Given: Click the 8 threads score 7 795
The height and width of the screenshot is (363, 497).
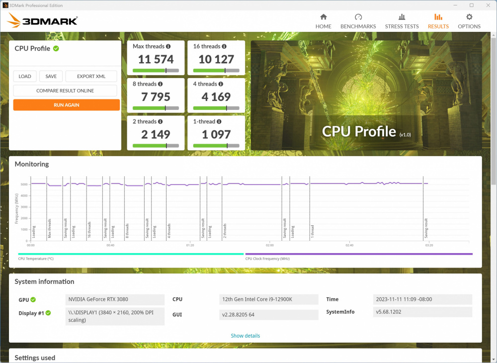Looking at the screenshot, I should point(156,97).
